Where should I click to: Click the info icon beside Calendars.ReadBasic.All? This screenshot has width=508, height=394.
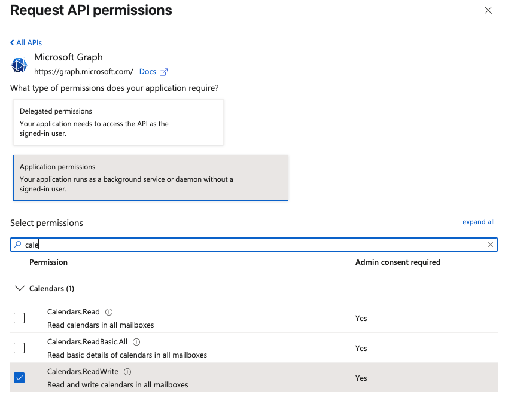point(136,342)
